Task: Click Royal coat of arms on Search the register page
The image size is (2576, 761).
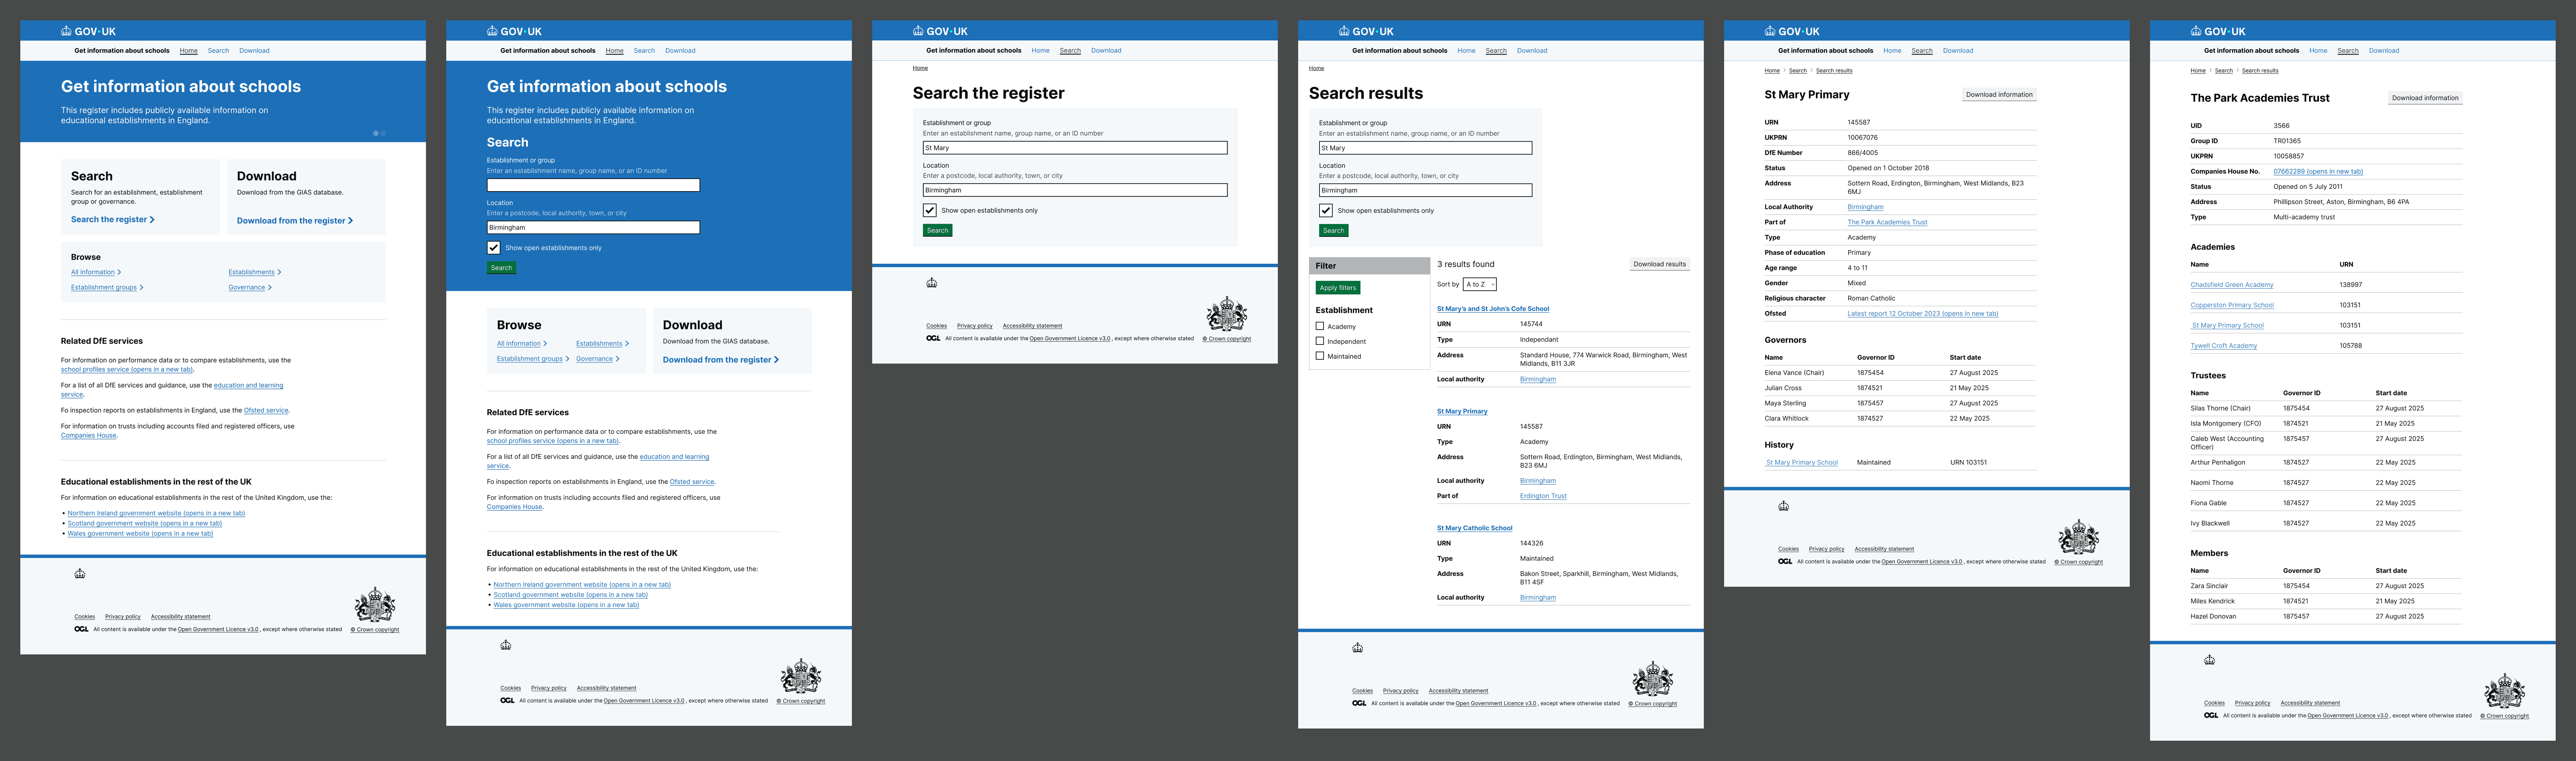Action: (x=1227, y=314)
